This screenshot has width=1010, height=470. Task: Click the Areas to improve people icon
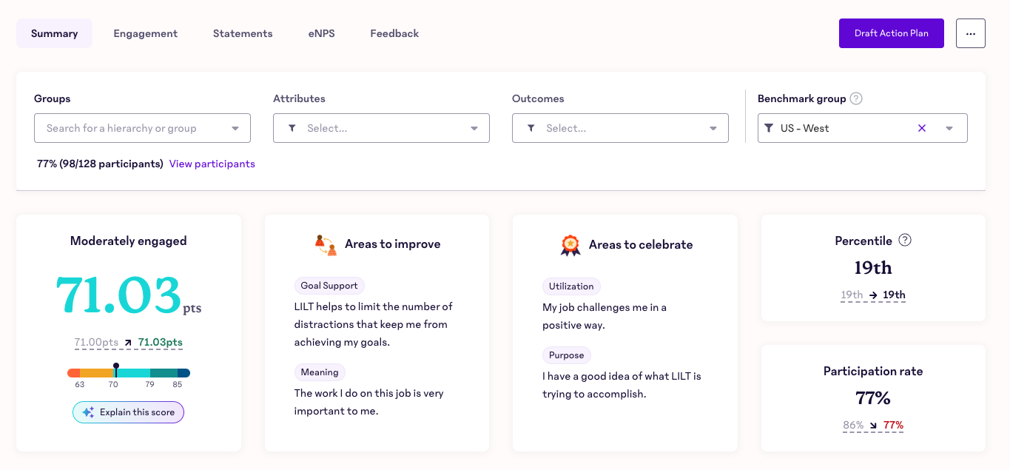[x=326, y=244]
